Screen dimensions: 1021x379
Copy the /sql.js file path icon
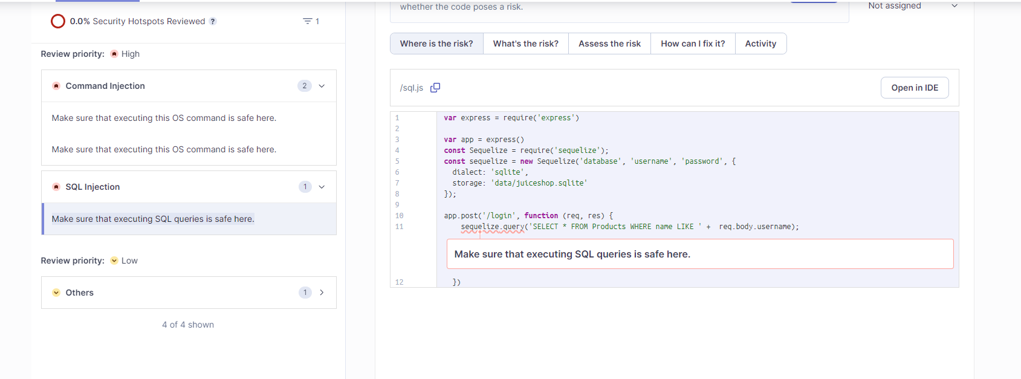click(435, 88)
